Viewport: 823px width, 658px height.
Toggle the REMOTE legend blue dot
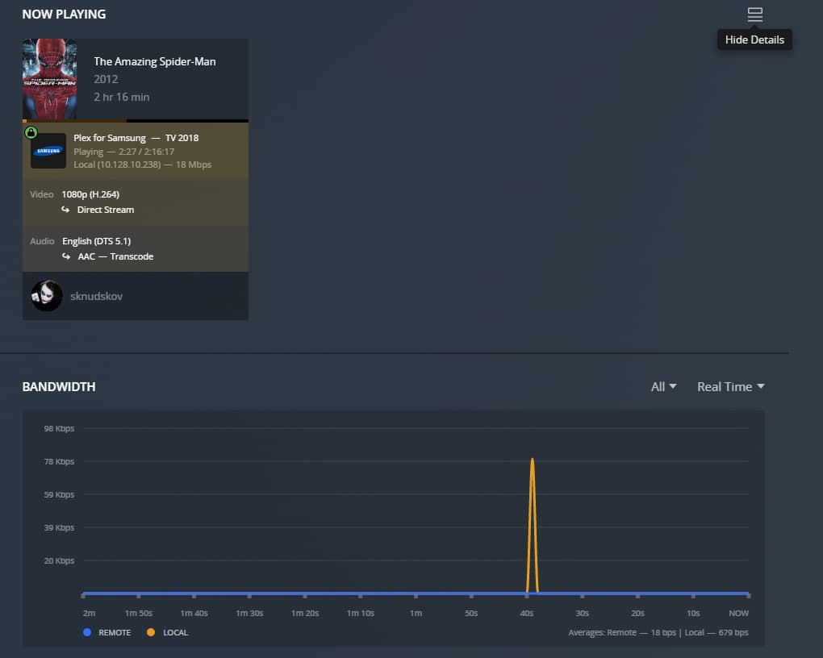click(87, 632)
